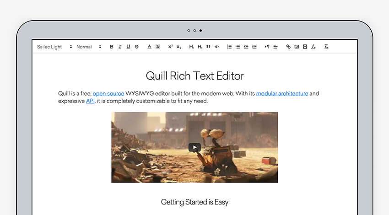Click the words 'WYSIWYG editor built for the modern web'
389x215 pixels.
[x=180, y=93]
